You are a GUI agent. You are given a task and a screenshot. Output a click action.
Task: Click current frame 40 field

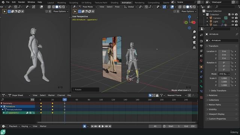click(x=155, y=126)
